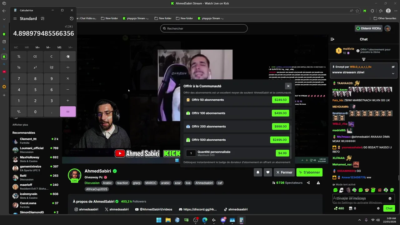The width and height of the screenshot is (400, 225).
Task: Click the M+ memory add button
Action: [37, 47]
